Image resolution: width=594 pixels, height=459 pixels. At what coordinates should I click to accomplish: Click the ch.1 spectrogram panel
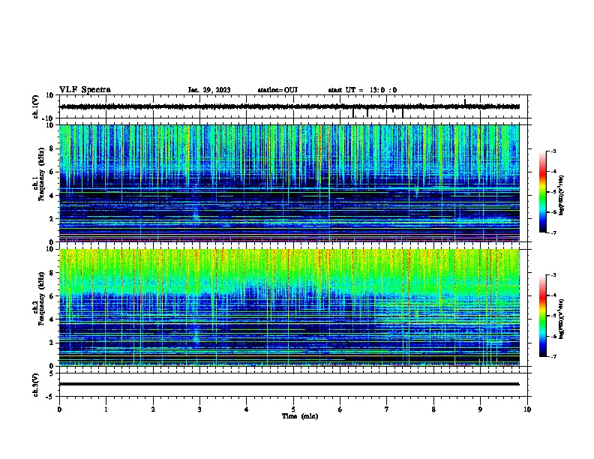pyautogui.click(x=289, y=183)
